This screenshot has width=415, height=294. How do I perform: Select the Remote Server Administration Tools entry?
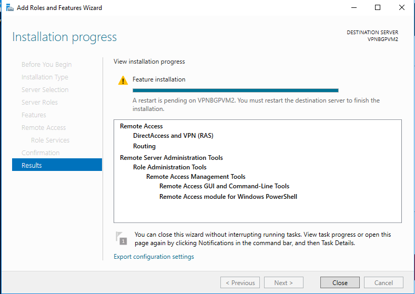click(171, 158)
